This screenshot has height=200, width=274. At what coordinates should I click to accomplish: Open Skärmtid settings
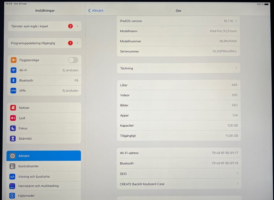click(x=44, y=139)
